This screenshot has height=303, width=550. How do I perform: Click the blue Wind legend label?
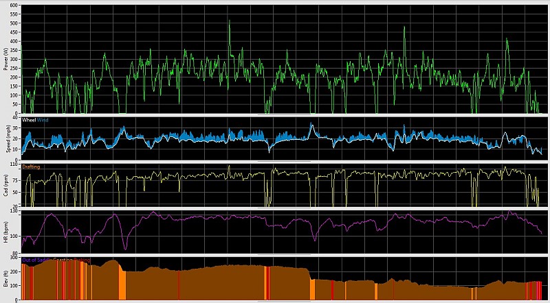[43, 120]
